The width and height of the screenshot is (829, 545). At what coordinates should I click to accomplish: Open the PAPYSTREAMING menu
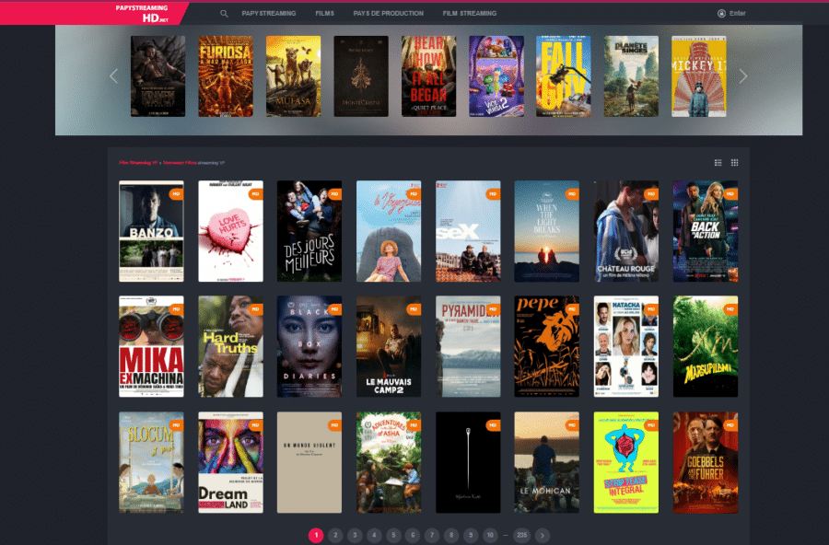point(269,13)
